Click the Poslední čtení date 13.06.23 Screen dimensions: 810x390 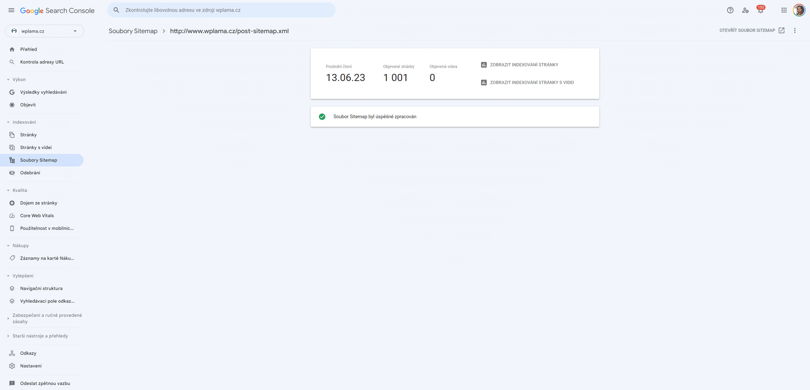pyautogui.click(x=346, y=78)
